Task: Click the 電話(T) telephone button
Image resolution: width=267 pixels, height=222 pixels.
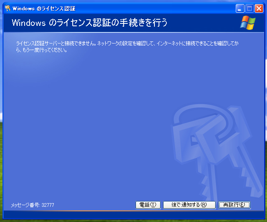Action: click(148, 205)
